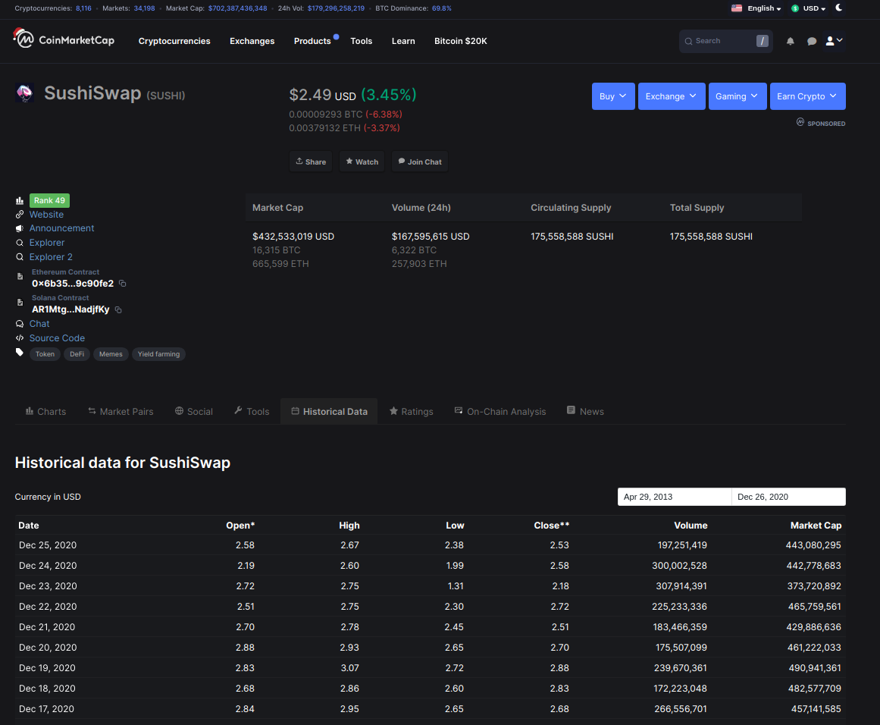
Task: Click the sponsored info icon
Action: pyautogui.click(x=800, y=122)
